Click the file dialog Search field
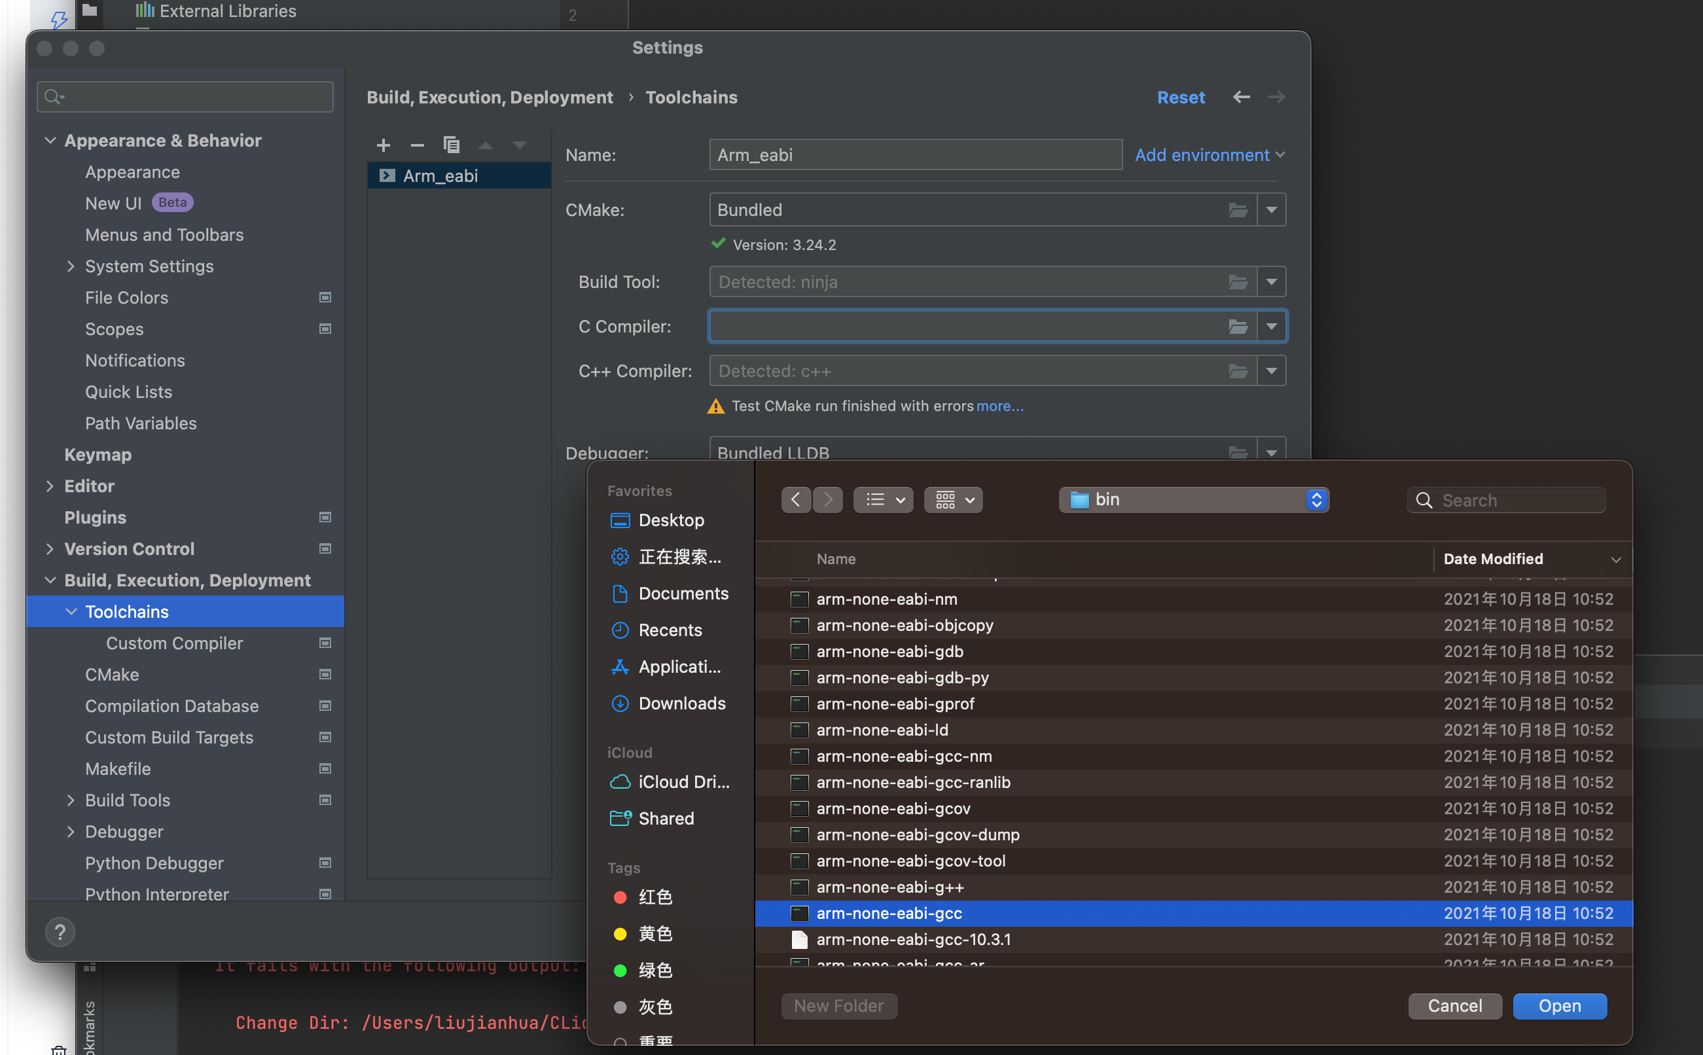Viewport: 1703px width, 1055px height. click(1506, 500)
